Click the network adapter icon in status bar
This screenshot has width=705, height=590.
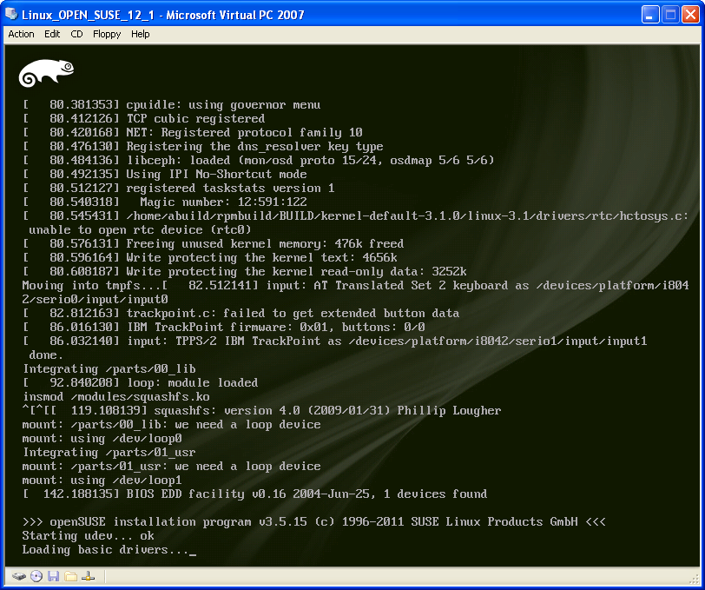(89, 576)
